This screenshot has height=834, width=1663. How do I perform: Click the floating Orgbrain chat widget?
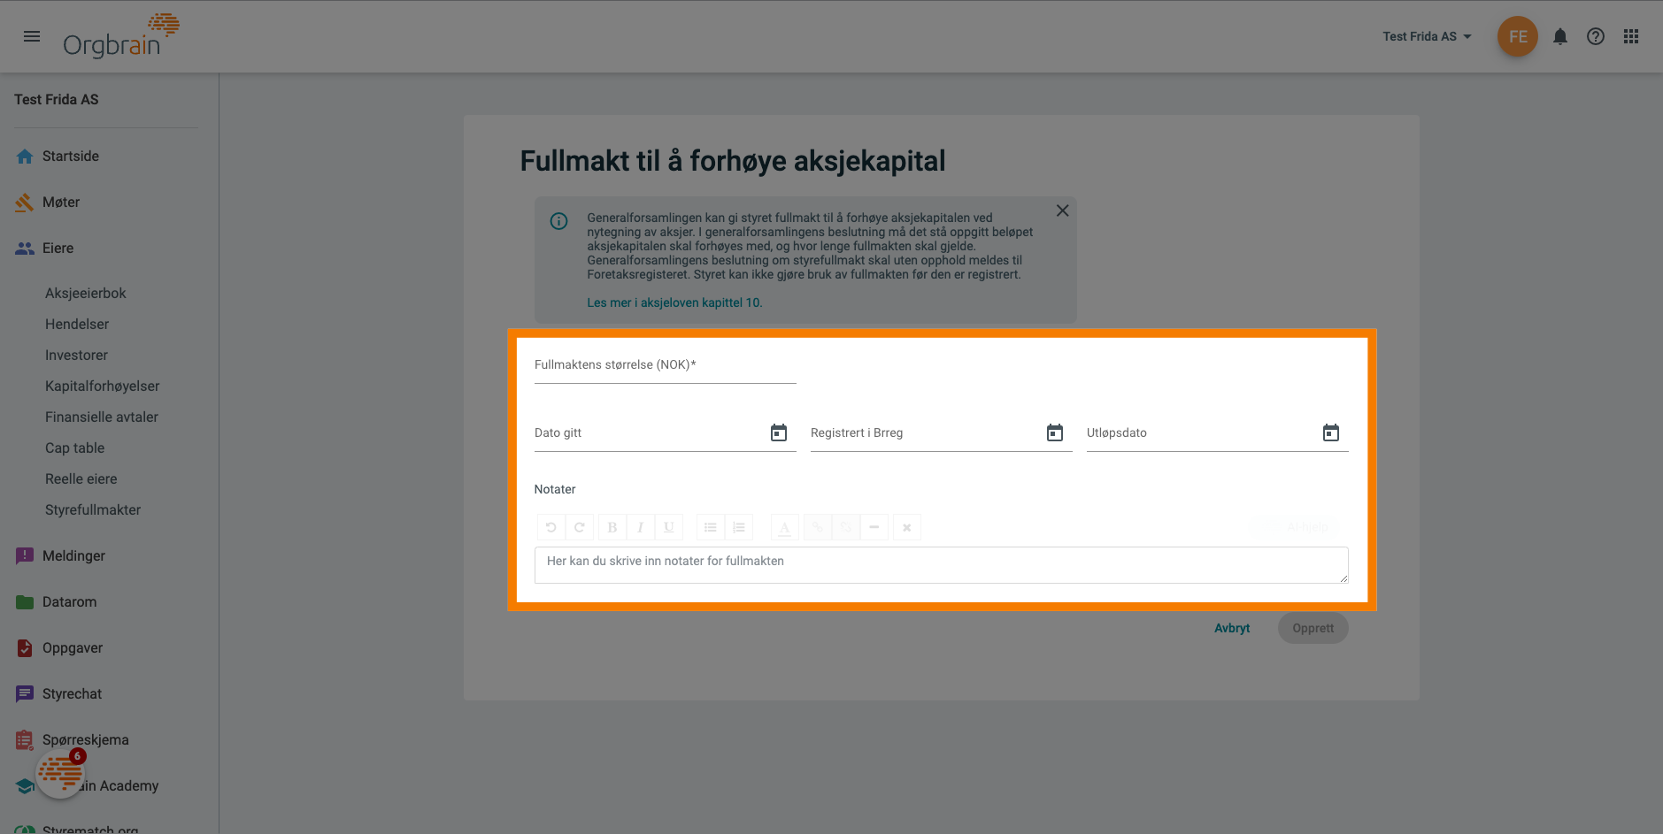tap(60, 774)
